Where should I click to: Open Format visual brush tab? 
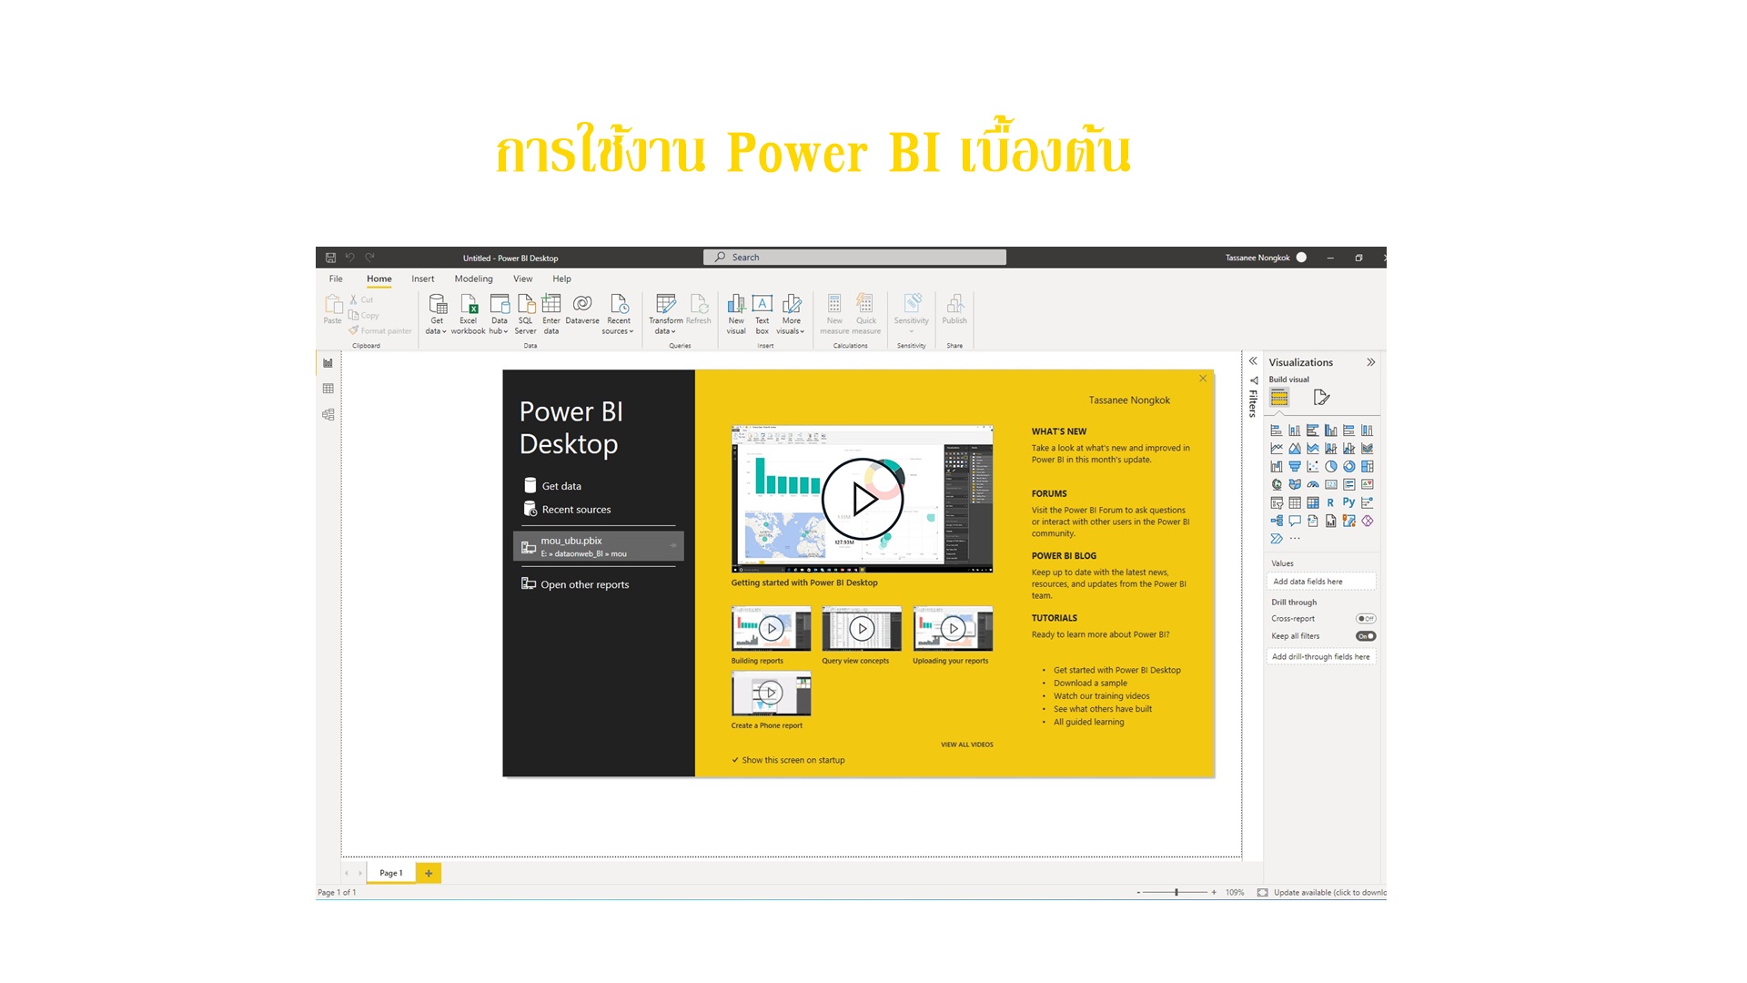click(1321, 398)
